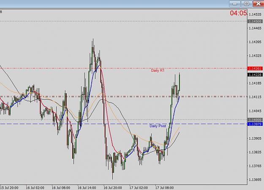Click the restore window button

click(247, 4)
